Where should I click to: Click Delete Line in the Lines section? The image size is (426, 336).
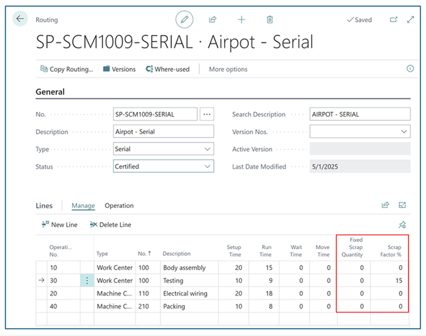pyautogui.click(x=110, y=225)
